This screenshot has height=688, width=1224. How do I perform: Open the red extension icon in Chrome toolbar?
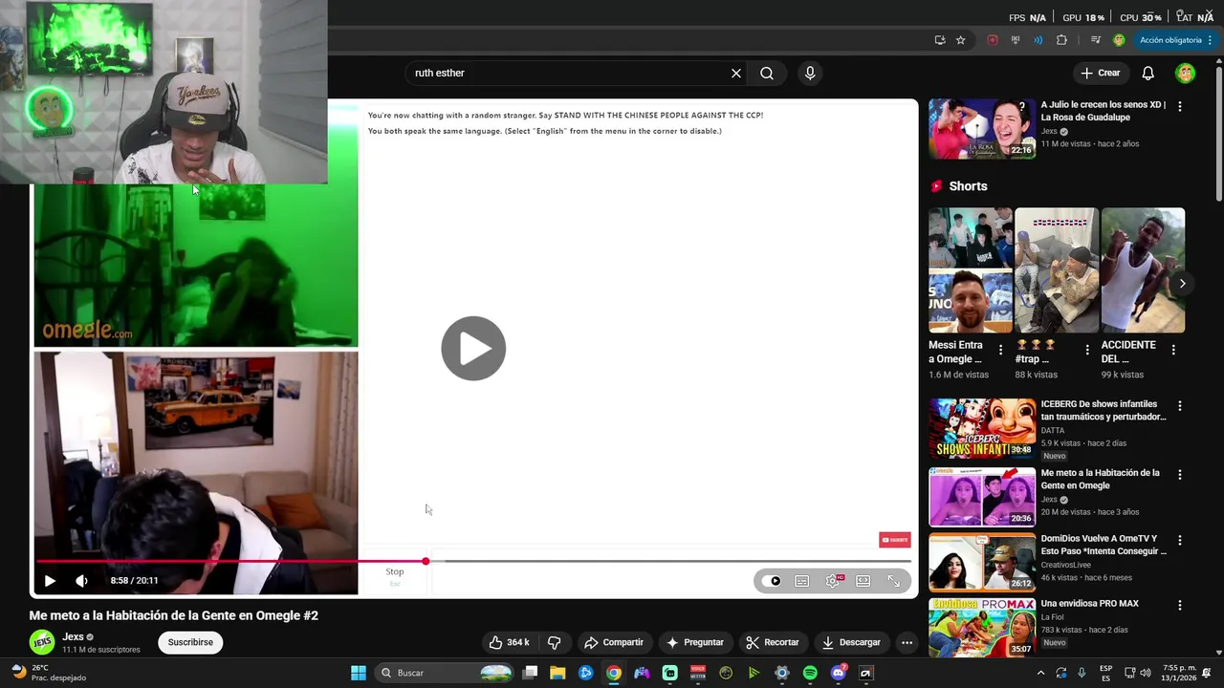993,40
